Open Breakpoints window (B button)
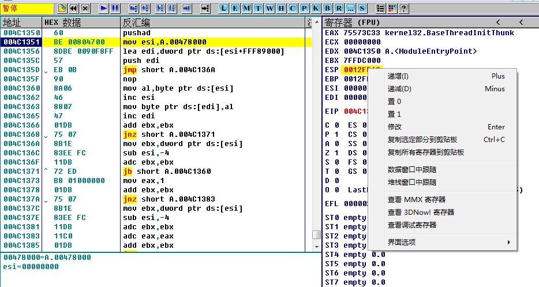Screen dimensions: 539x287 point(328,8)
